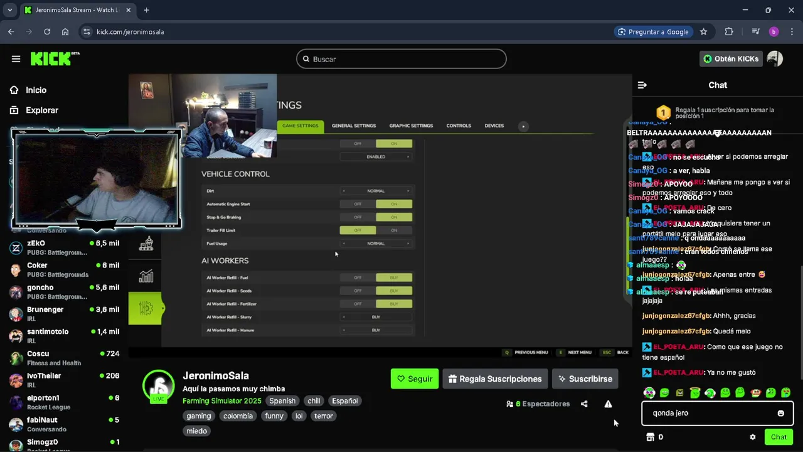
Task: Open the chat shop store icon
Action: [x=650, y=437]
